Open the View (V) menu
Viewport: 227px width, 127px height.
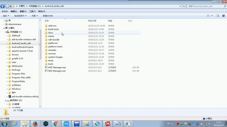pyautogui.click(x=23, y=11)
